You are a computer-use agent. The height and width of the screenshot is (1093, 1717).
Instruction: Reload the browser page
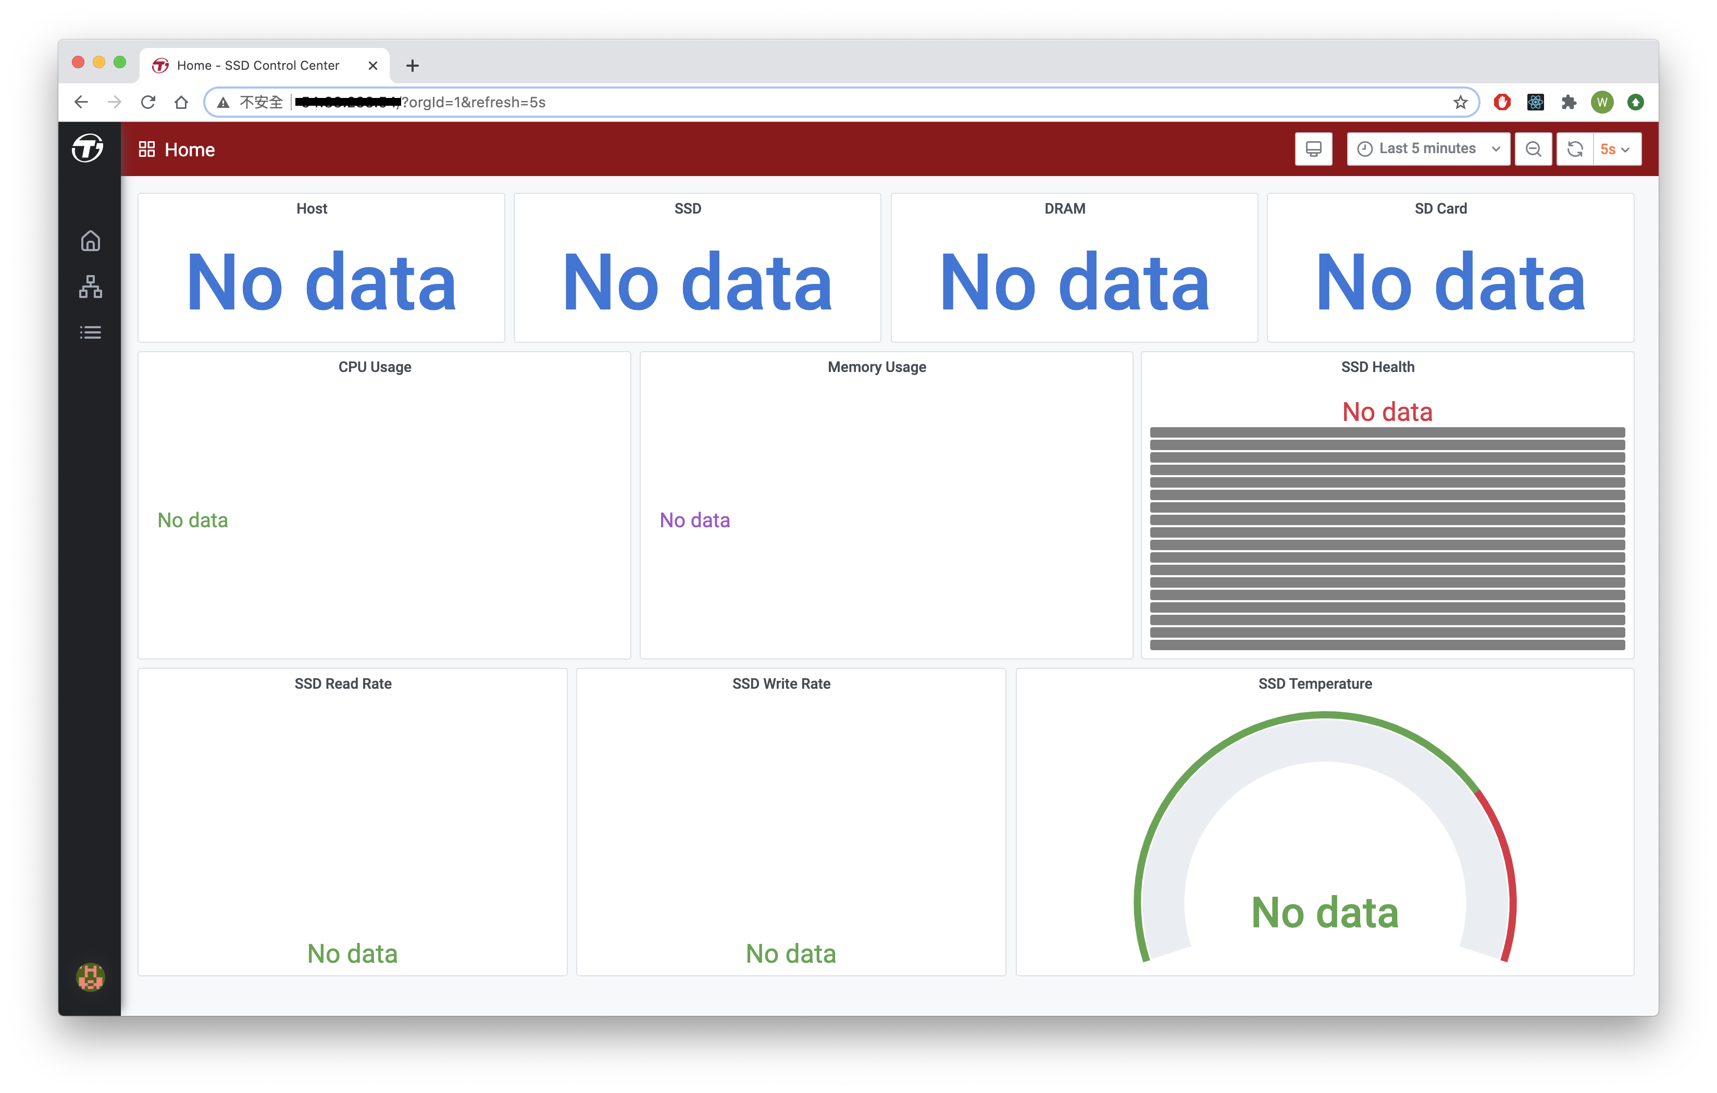click(x=148, y=102)
